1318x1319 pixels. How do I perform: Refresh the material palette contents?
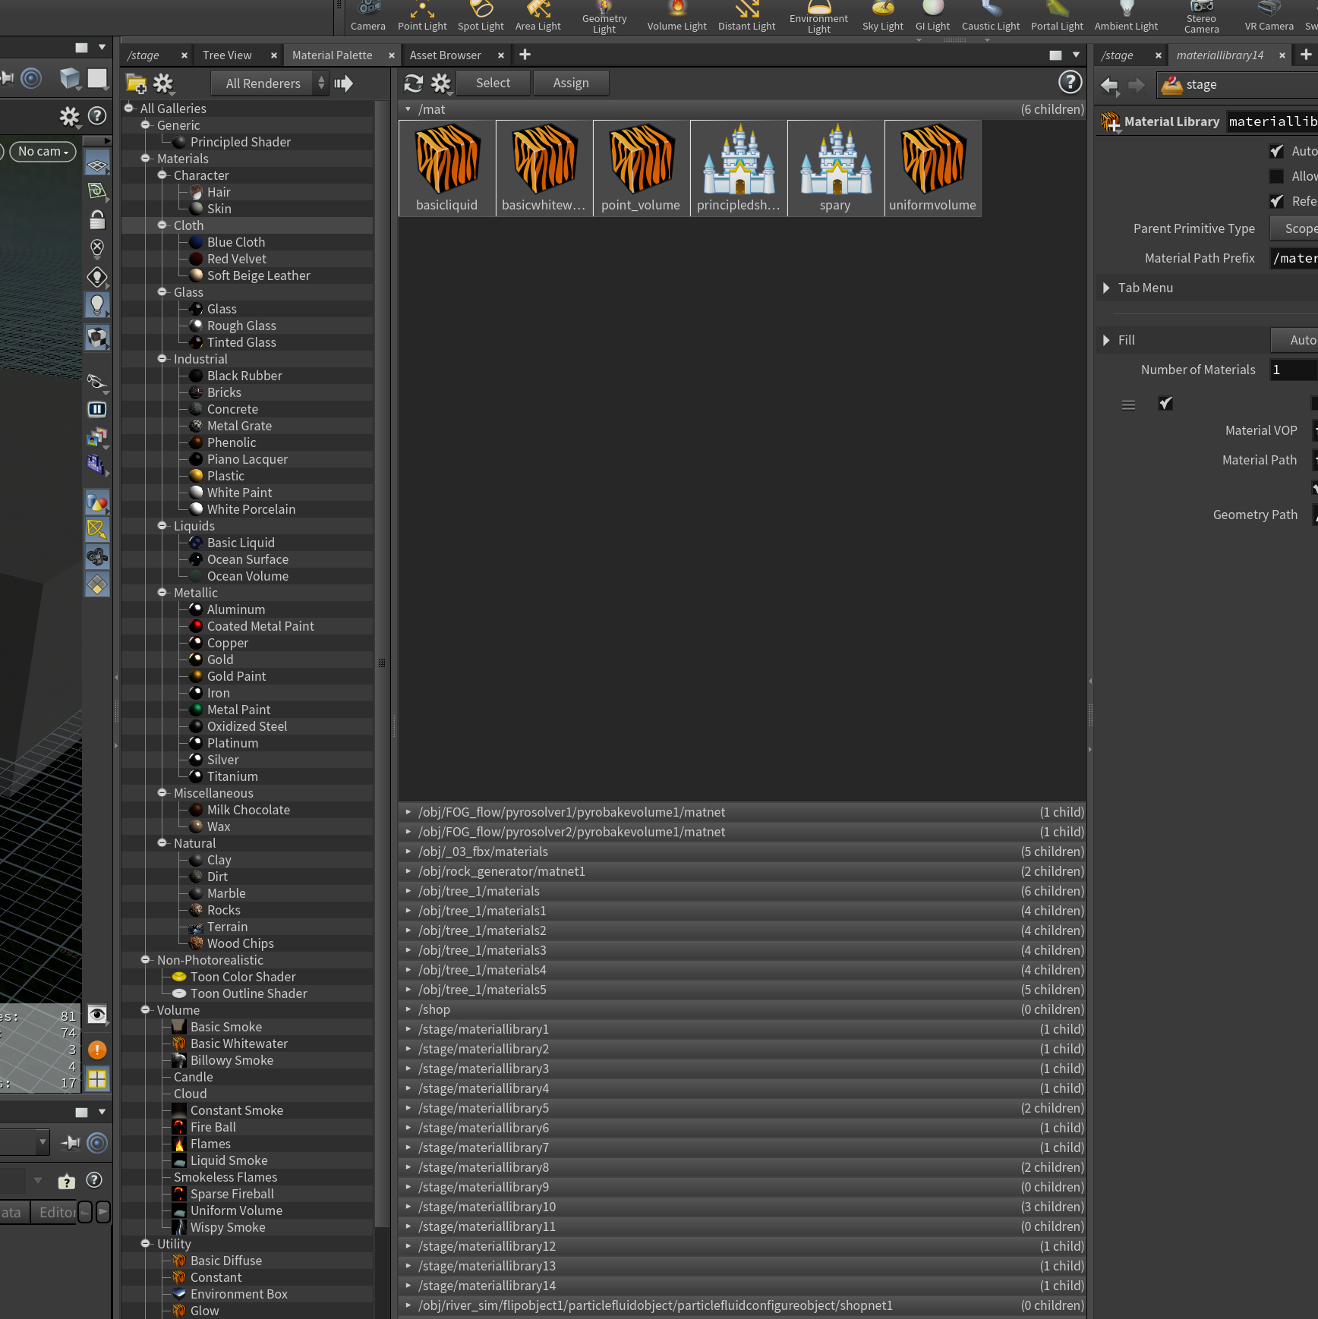click(x=413, y=83)
